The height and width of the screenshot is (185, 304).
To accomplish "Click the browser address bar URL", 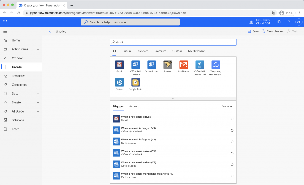I will pos(108,13).
